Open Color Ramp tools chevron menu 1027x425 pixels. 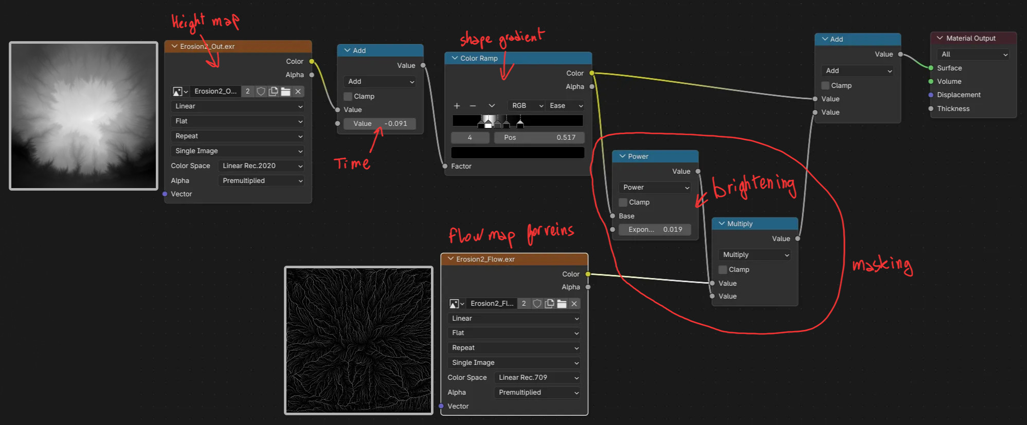pyautogui.click(x=492, y=106)
